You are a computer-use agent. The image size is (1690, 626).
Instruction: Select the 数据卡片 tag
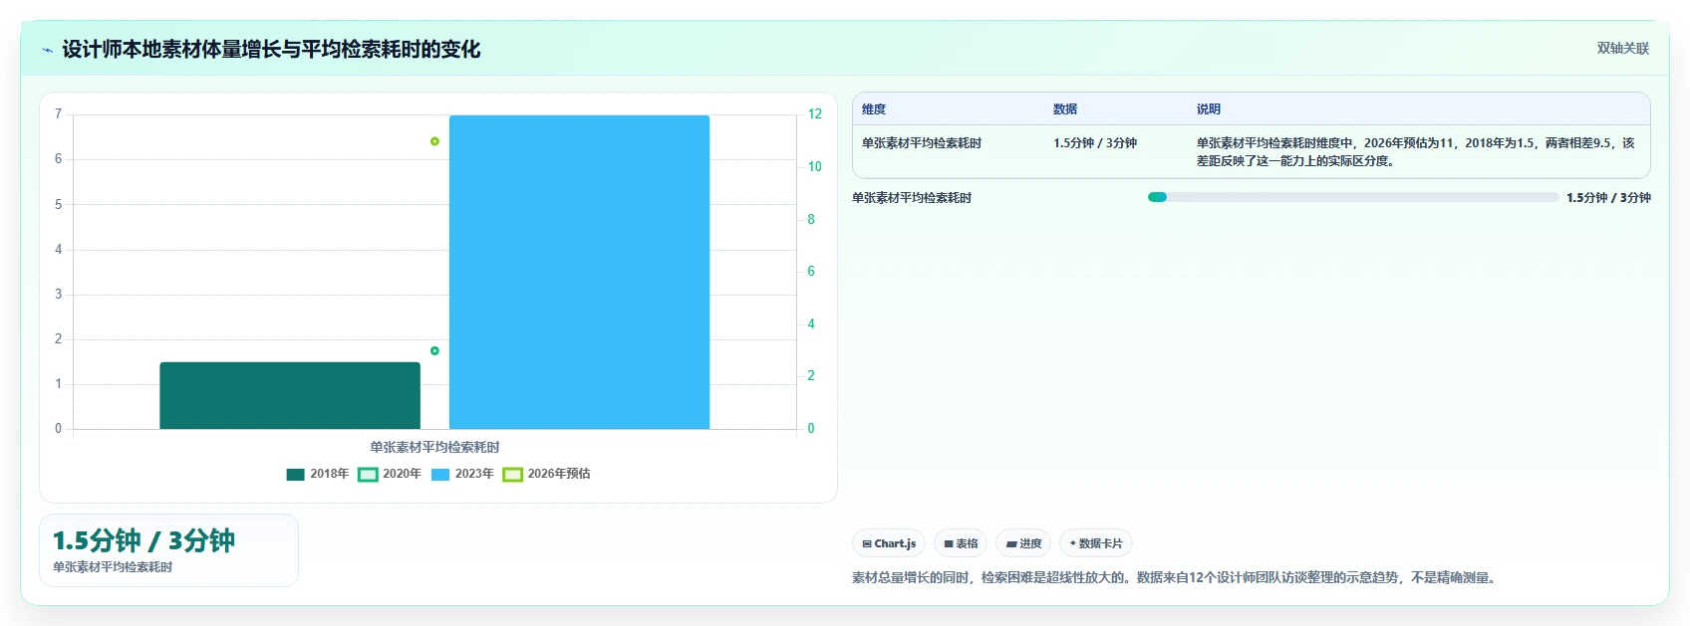point(1096,543)
